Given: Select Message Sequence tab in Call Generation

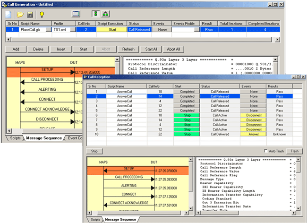Looking at the screenshot, I should (44, 138).
